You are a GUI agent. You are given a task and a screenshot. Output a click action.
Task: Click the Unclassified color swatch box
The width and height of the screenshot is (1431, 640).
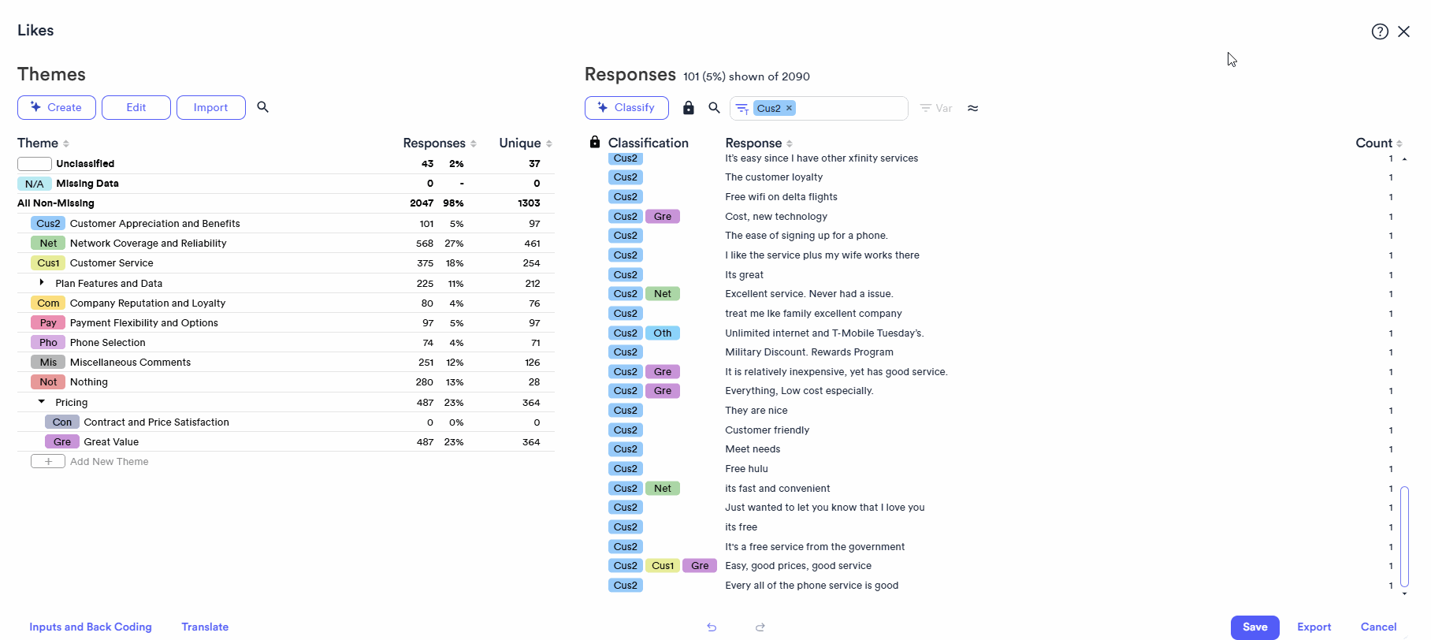coord(34,163)
